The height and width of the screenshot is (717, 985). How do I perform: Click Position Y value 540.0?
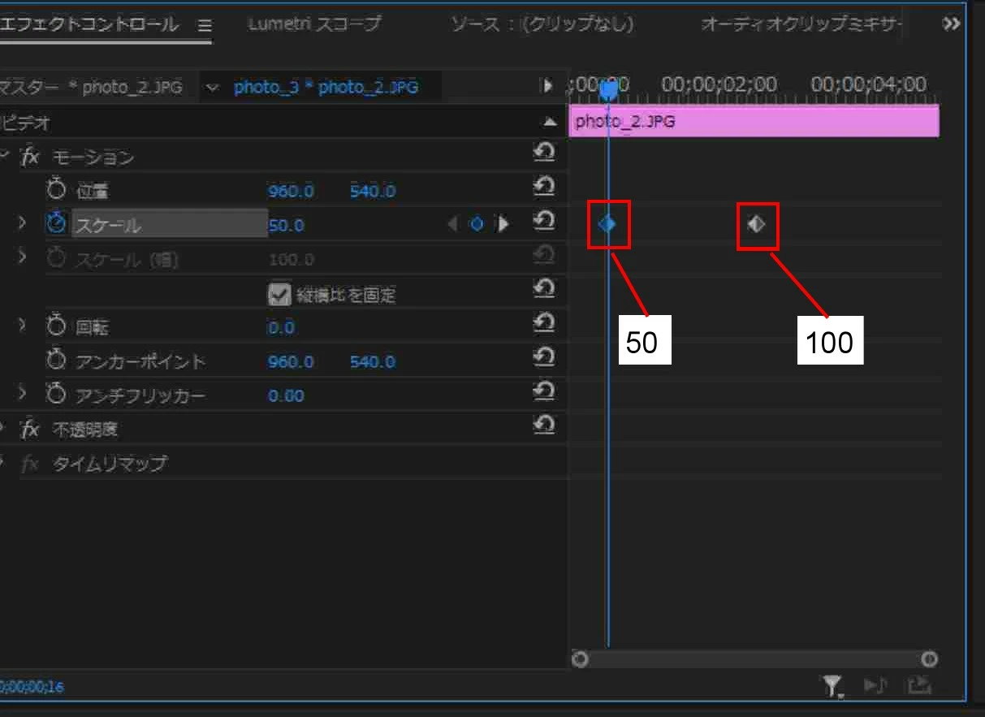pos(373,192)
